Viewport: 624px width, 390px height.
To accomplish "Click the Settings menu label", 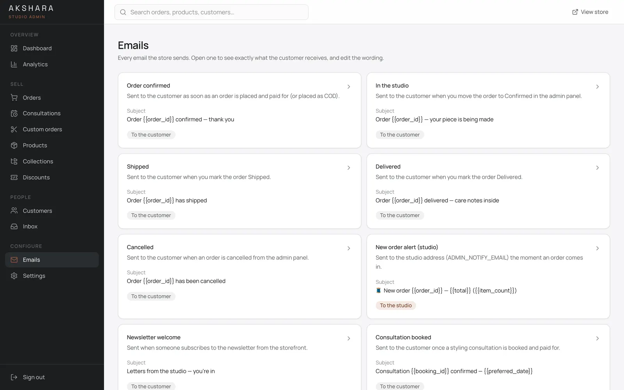I will coord(34,276).
